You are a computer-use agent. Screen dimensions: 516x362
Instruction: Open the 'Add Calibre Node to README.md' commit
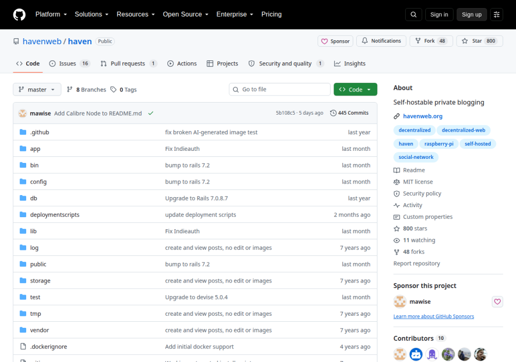98,113
